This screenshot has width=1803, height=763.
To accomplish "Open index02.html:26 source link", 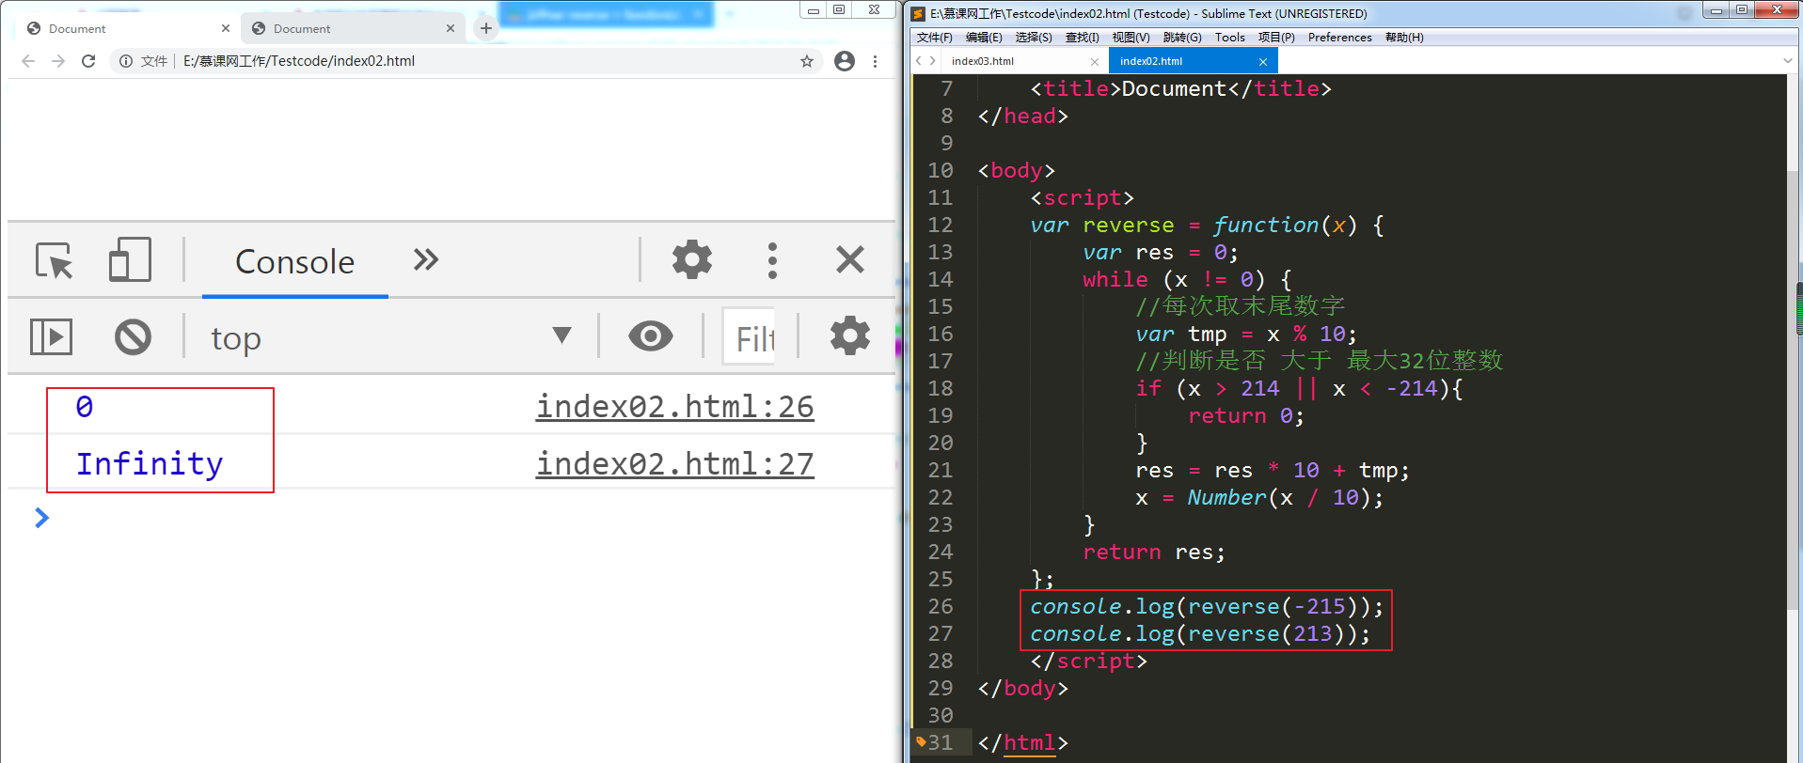I will (674, 407).
